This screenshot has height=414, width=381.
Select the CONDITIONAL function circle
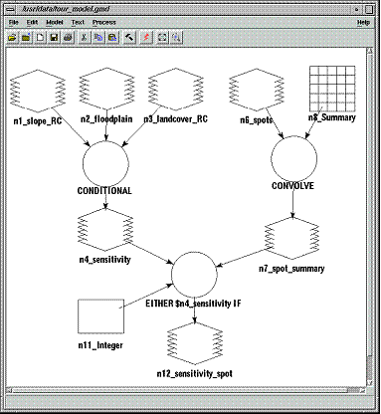point(105,163)
